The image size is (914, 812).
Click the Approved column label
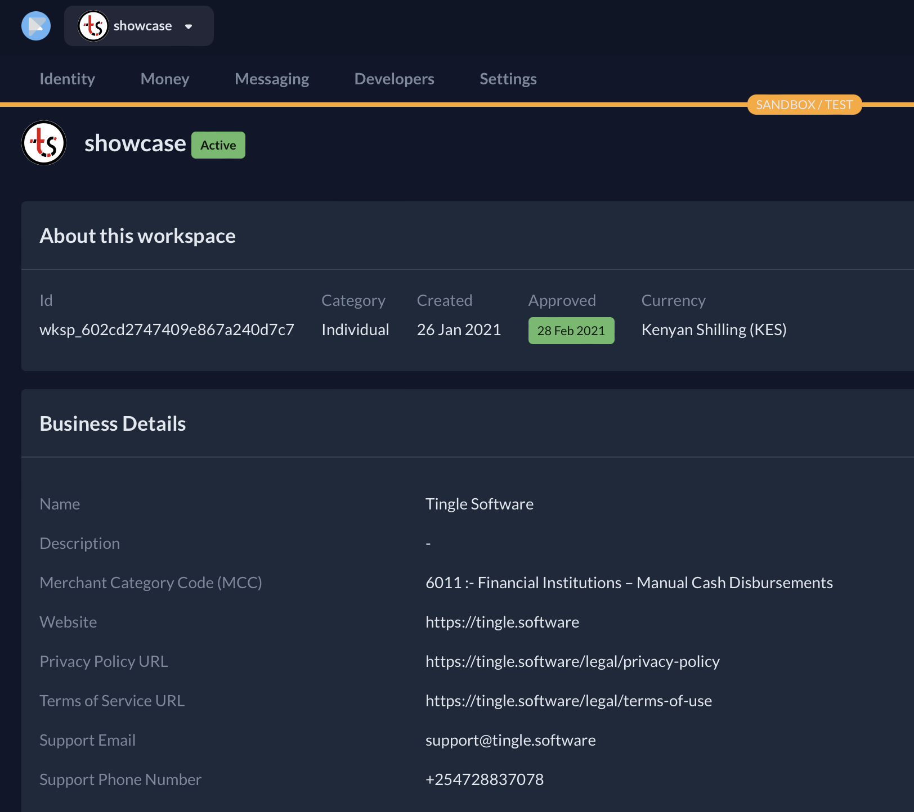[x=562, y=300]
